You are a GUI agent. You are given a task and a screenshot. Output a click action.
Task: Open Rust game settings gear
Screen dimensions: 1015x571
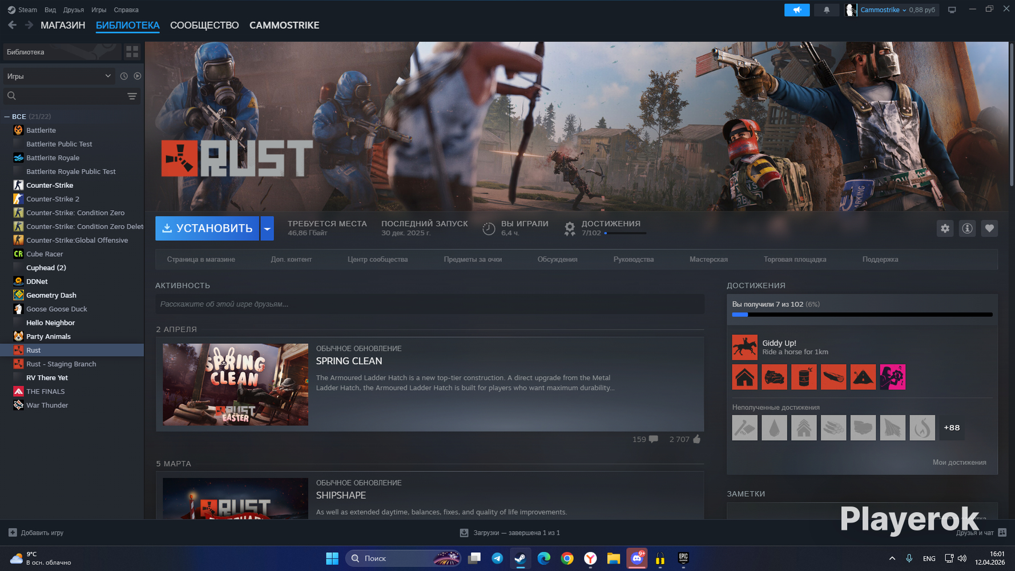coord(945,228)
